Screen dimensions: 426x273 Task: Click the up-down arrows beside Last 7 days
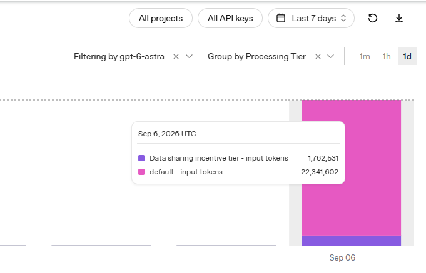tap(343, 18)
